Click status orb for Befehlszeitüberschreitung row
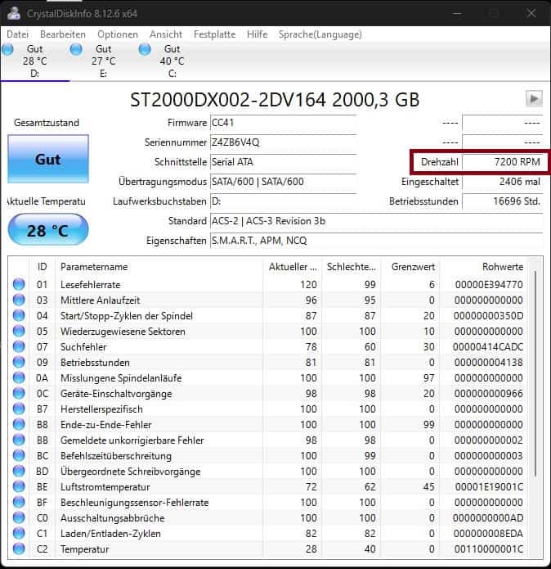This screenshot has height=569, width=551. click(x=19, y=455)
